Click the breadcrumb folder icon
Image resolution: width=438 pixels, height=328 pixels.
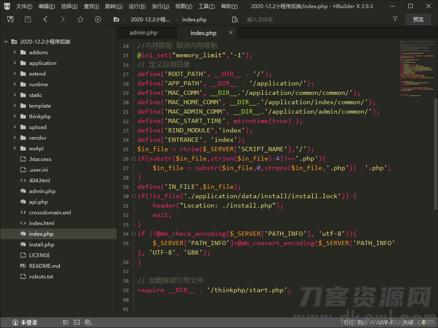pyautogui.click(x=116, y=20)
